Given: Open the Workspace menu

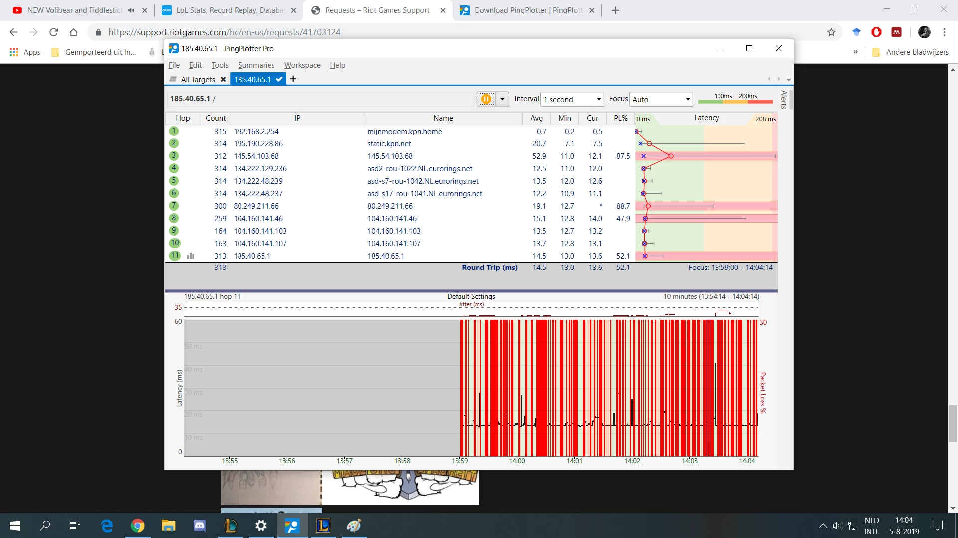Looking at the screenshot, I should (x=302, y=65).
